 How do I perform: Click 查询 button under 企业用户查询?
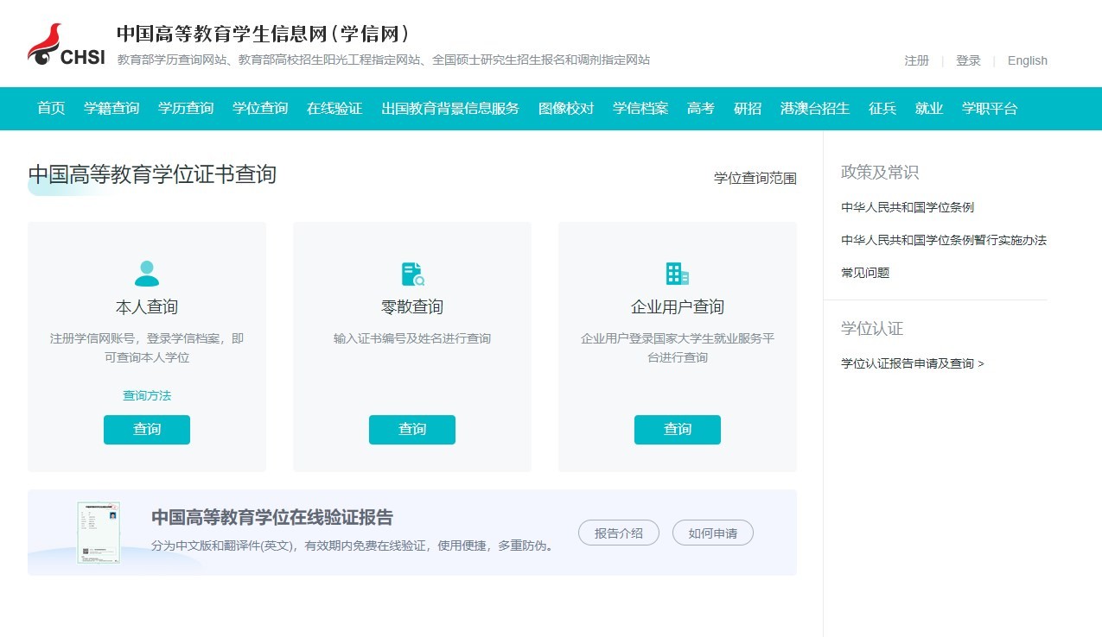[678, 430]
